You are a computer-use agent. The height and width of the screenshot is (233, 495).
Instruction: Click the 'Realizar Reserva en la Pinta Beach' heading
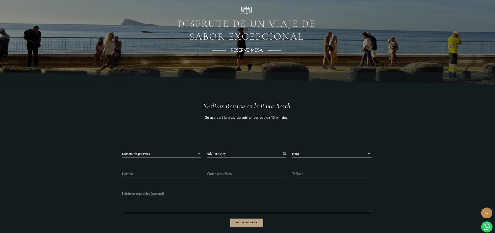pos(247,106)
